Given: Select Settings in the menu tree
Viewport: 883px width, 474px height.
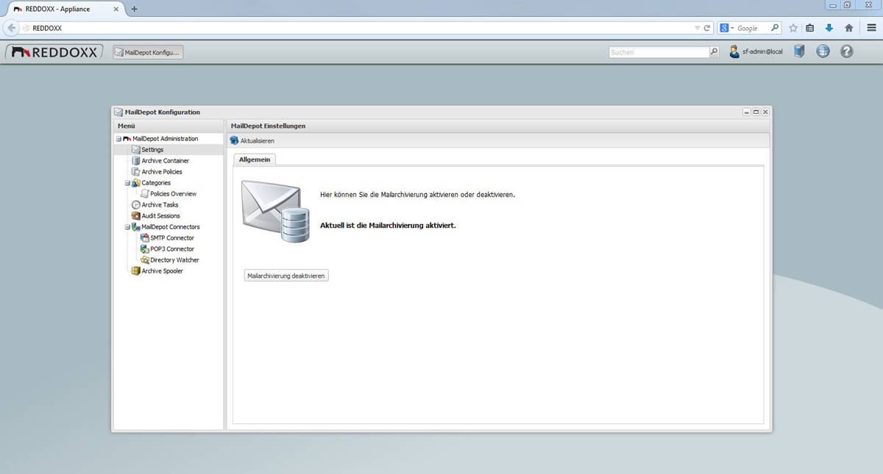Looking at the screenshot, I should click(x=152, y=150).
